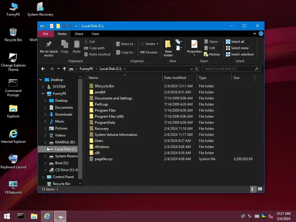Expand the Downloads tree node
296x222 pixels.
point(45,114)
